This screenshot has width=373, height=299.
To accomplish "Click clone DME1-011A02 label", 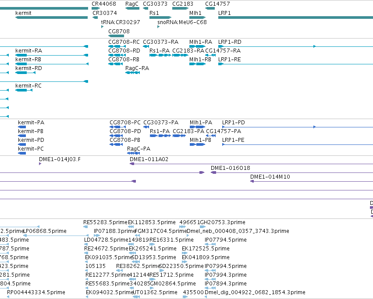I will (x=149, y=159).
